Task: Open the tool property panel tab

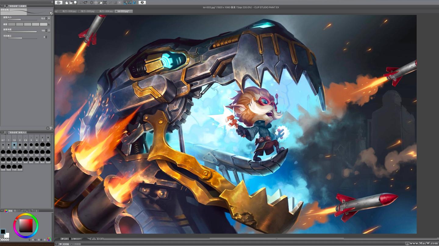Action: [x=16, y=6]
